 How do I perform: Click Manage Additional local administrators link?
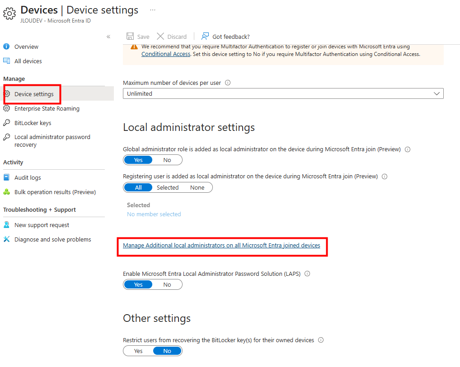click(x=221, y=246)
